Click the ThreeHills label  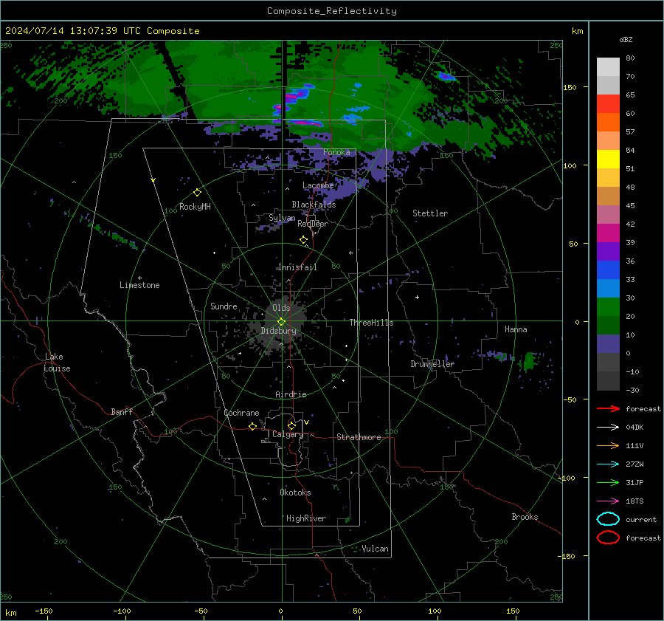click(x=371, y=323)
